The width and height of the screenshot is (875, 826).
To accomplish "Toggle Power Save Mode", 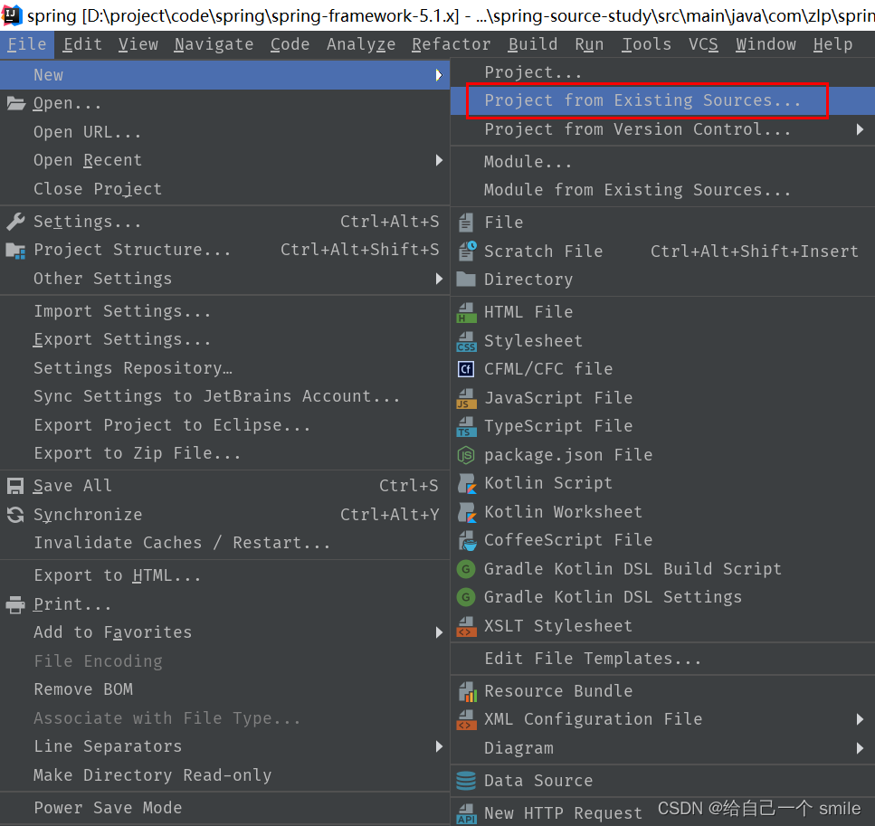I will pyautogui.click(x=225, y=808).
